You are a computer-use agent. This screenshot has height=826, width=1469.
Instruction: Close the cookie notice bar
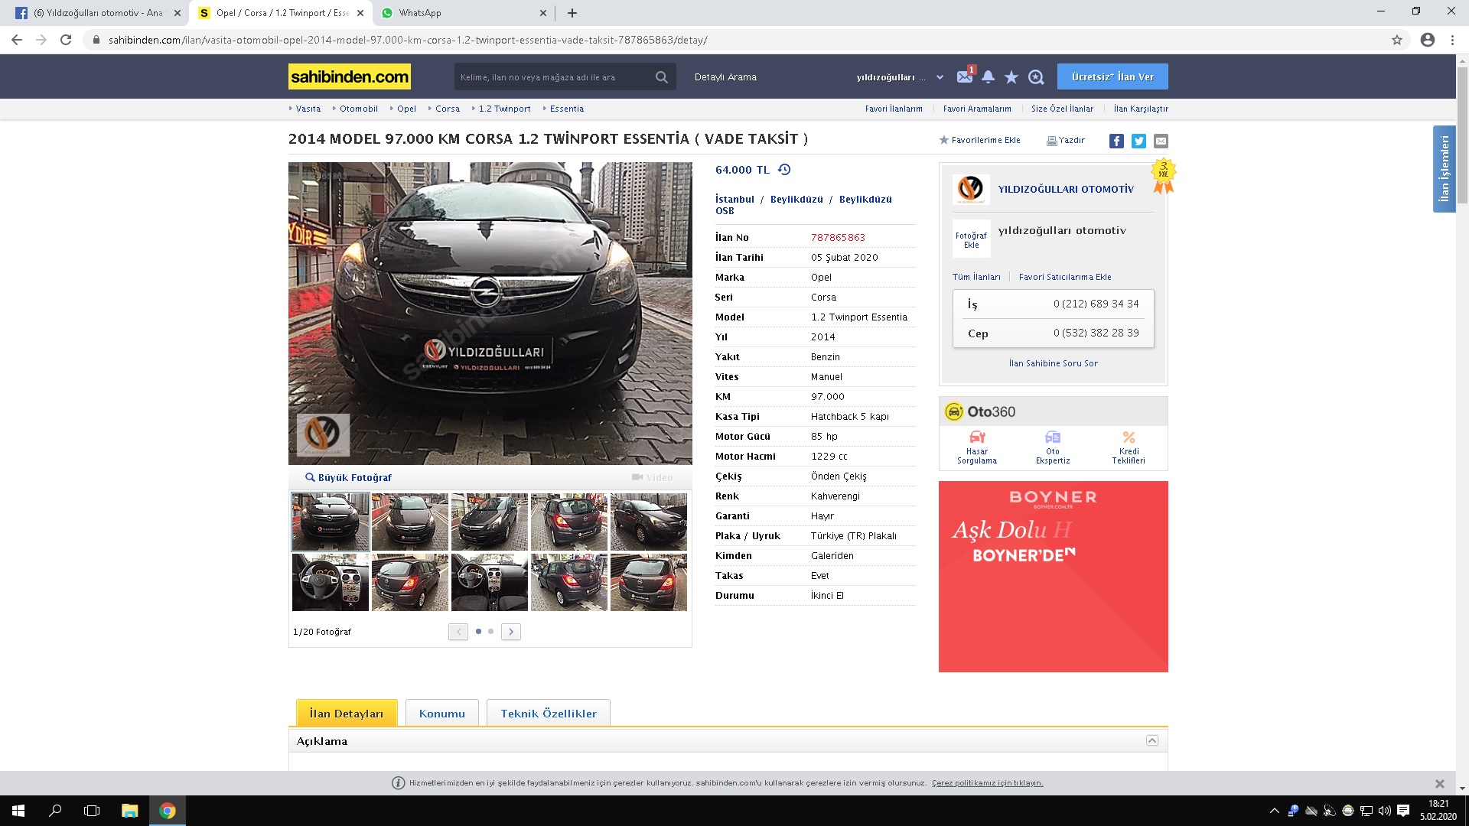(x=1439, y=783)
